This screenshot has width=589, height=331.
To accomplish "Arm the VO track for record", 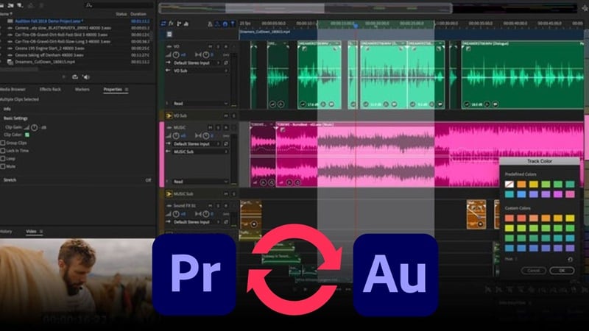I will [x=226, y=46].
